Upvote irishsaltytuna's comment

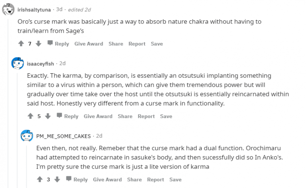click(x=21, y=44)
